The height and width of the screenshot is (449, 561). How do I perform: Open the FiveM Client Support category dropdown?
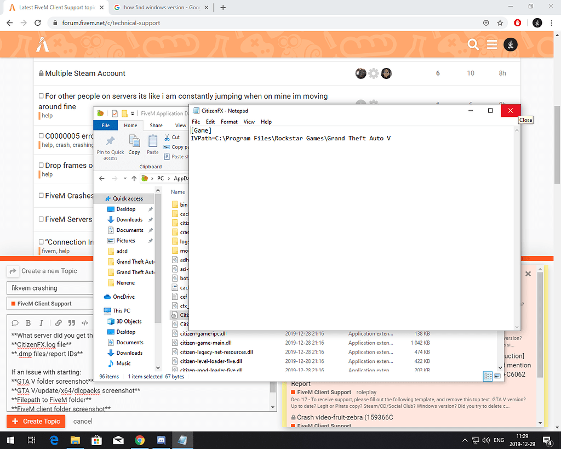(x=50, y=304)
